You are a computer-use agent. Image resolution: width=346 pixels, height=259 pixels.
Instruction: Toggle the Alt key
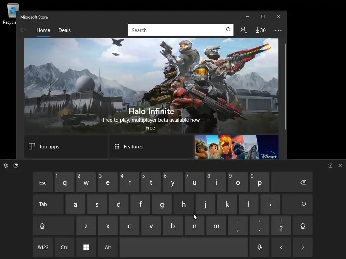(x=108, y=247)
